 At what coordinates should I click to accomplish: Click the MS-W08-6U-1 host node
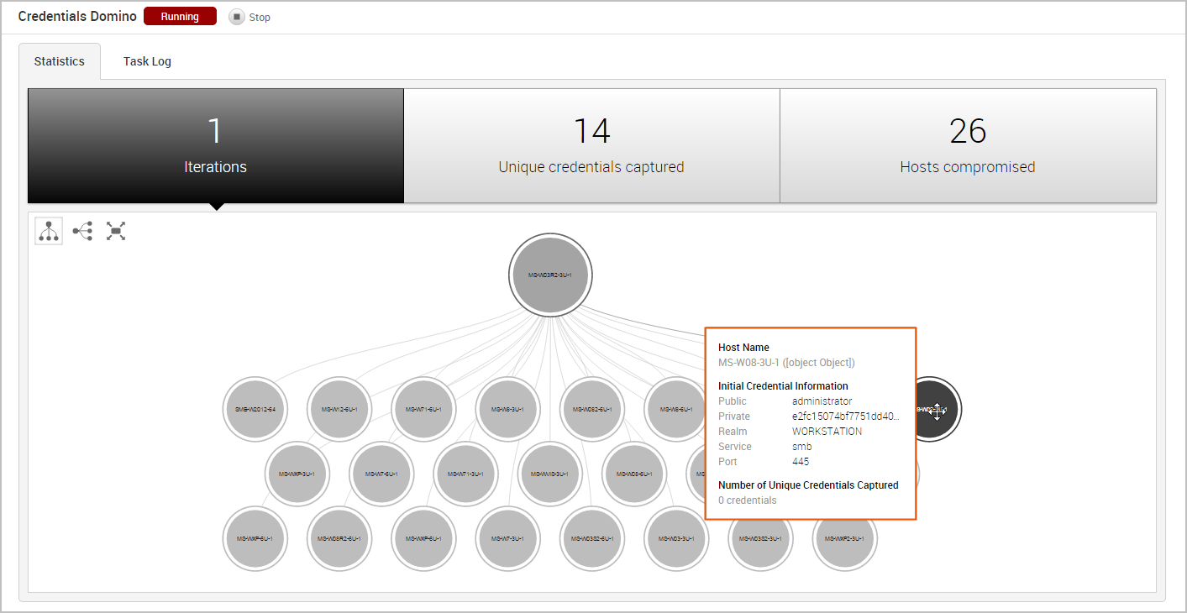(634, 474)
